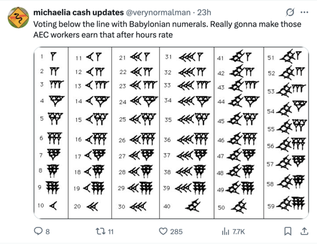Bookmark this tweet
317x244 pixels.
click(x=288, y=231)
